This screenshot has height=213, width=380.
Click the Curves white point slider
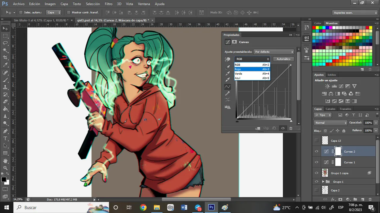tap(291, 121)
